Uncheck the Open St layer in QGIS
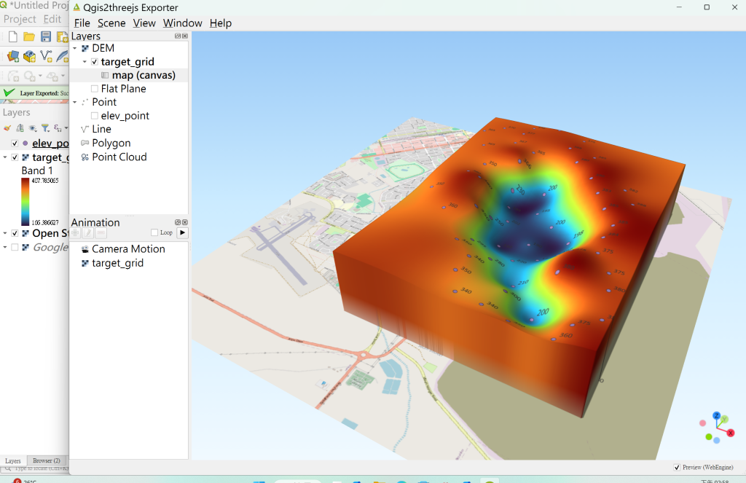This screenshot has width=746, height=483. 15,233
